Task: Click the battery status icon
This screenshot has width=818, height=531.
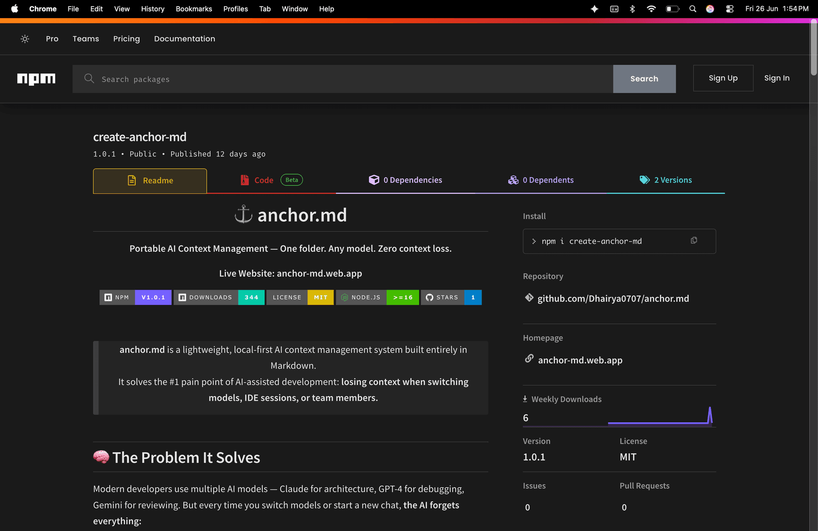Action: 672,9
